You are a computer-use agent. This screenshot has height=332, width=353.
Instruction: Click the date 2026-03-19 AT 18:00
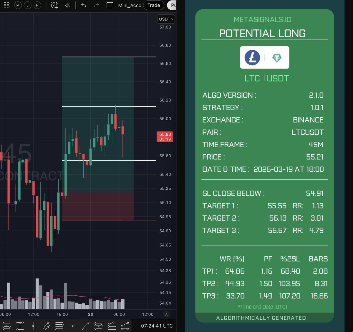289,169
